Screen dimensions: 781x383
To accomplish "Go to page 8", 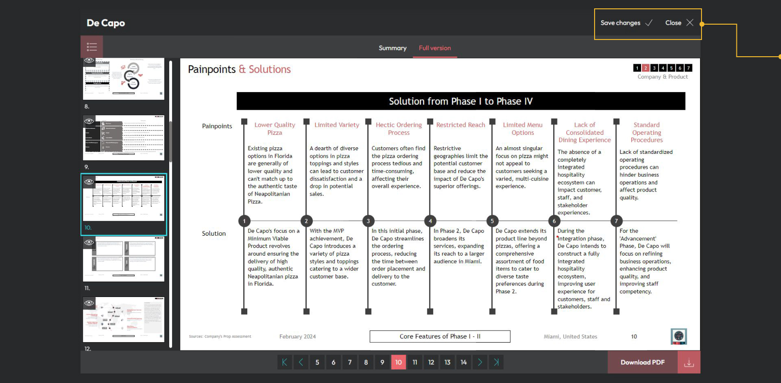I will click(366, 362).
